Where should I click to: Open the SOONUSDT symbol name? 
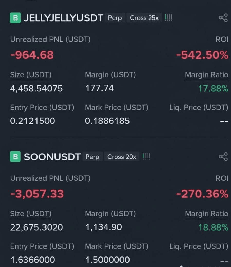coord(52,157)
